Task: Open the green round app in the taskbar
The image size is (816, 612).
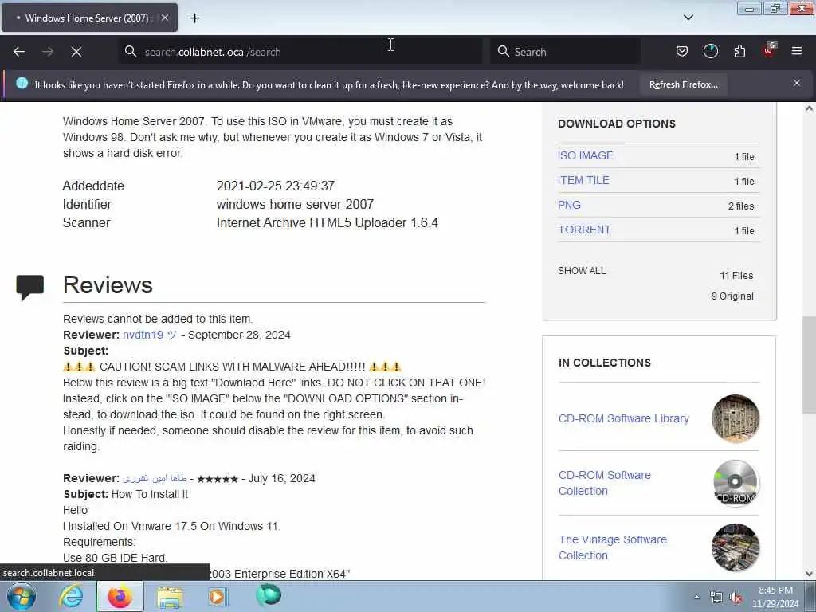Action: coord(269,595)
